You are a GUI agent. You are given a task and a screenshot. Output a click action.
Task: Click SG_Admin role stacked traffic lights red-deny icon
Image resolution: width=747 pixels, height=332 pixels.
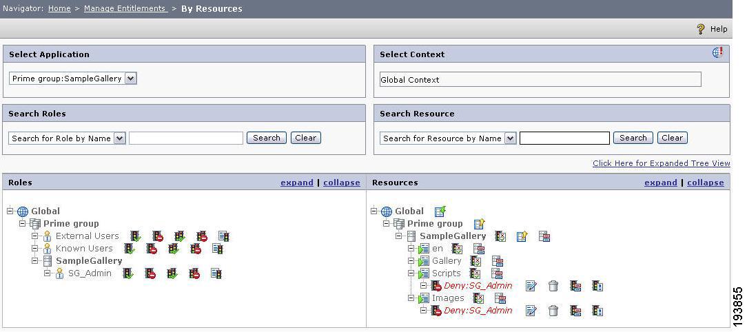click(194, 273)
